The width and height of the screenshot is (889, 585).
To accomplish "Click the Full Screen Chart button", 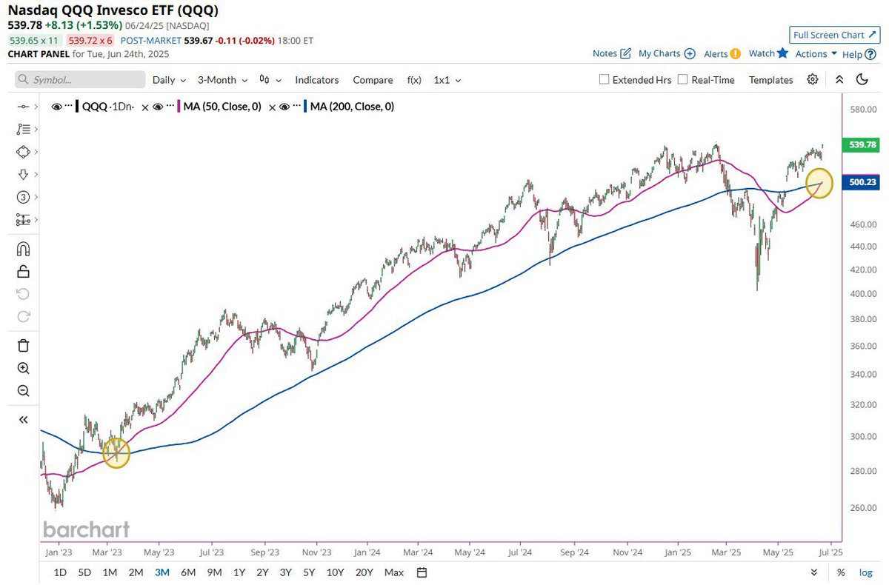I will [834, 35].
